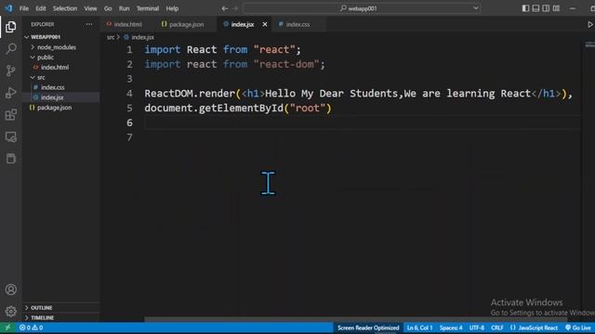
Task: Open the View menu
Action: click(x=90, y=8)
